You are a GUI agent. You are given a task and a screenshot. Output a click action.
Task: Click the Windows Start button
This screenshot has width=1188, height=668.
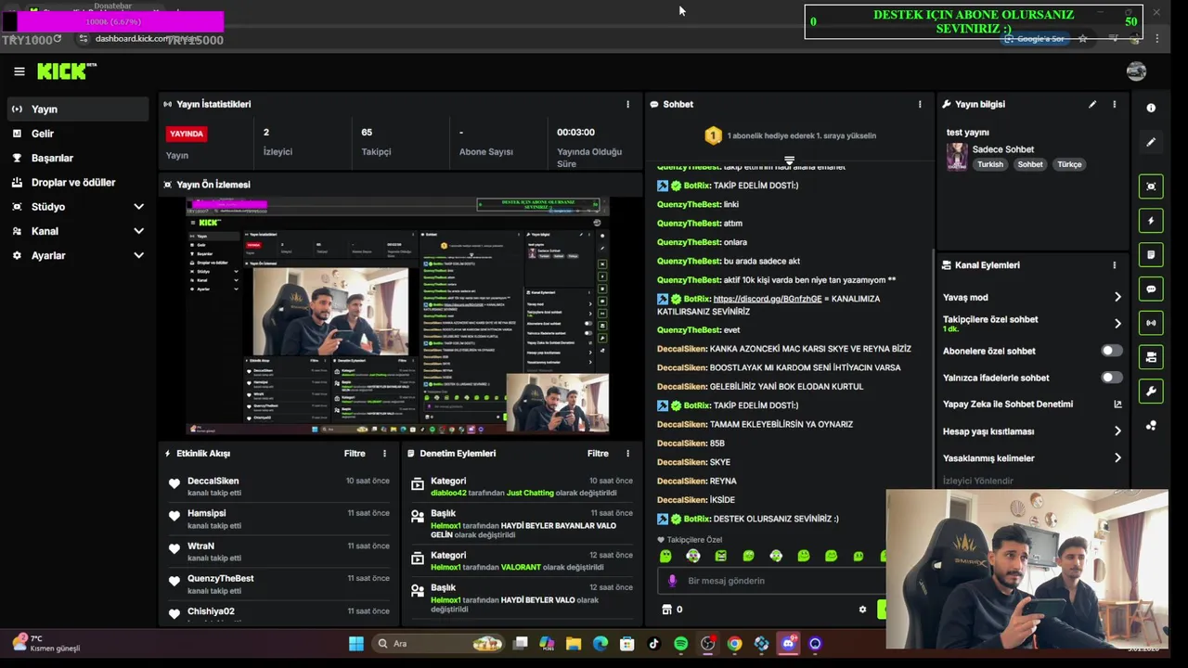[x=356, y=643]
